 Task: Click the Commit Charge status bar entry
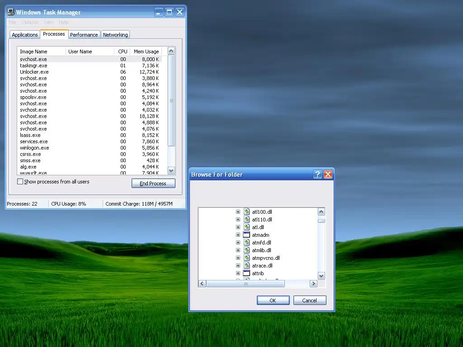coord(139,204)
